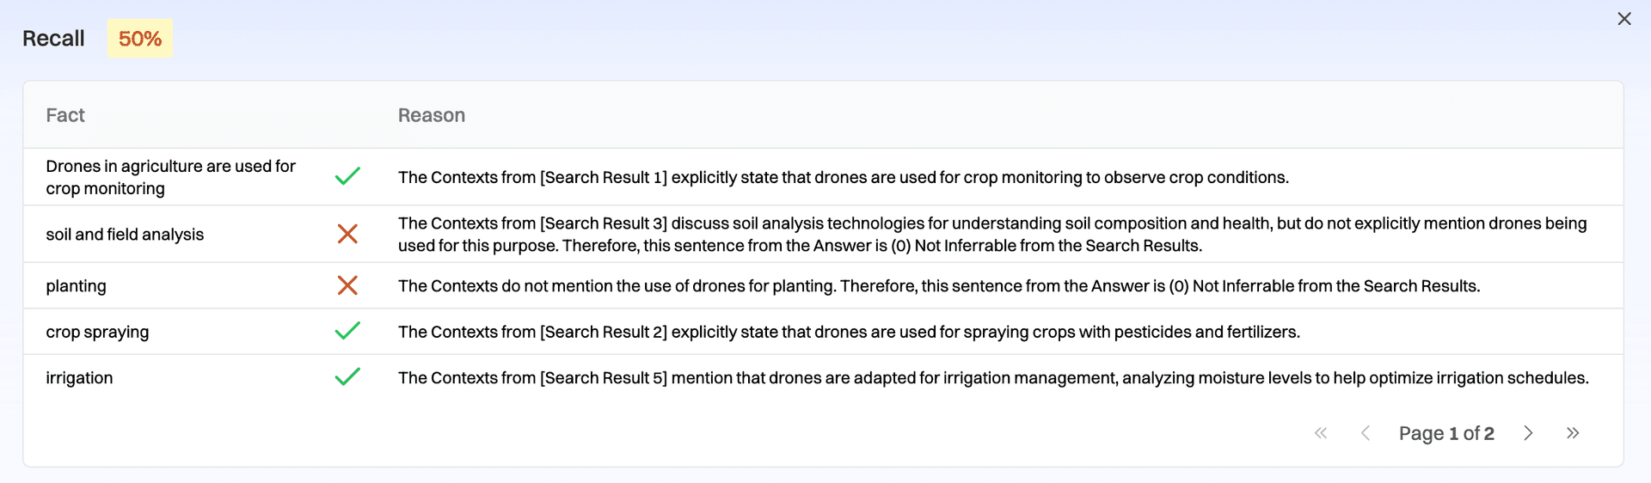Click the green check beside irrigation

[347, 376]
